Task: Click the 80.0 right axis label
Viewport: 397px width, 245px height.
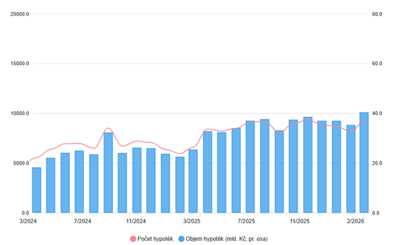Action: coord(377,14)
